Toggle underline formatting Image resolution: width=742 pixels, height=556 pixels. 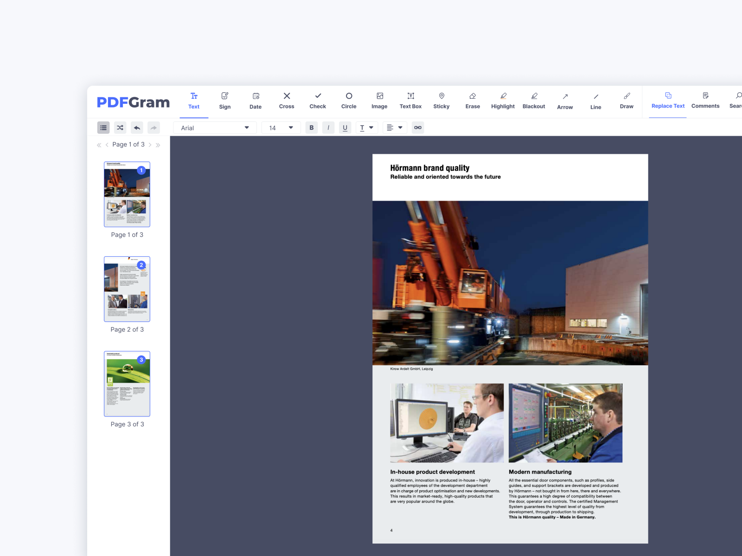(345, 128)
